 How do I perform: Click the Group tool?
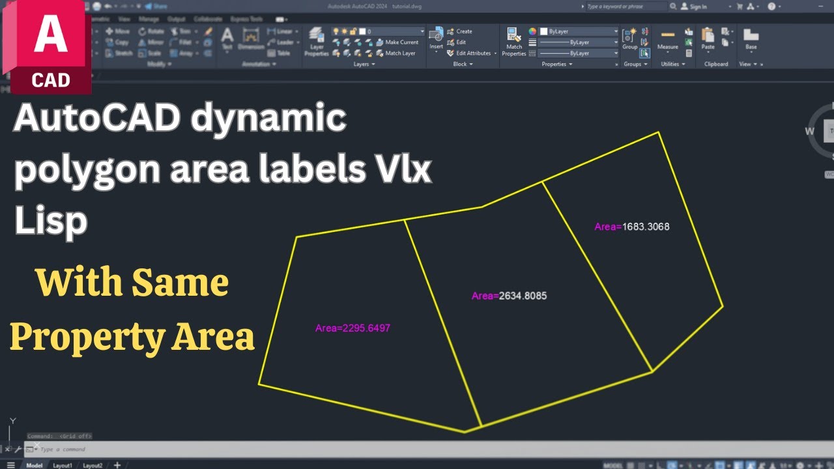(629, 38)
